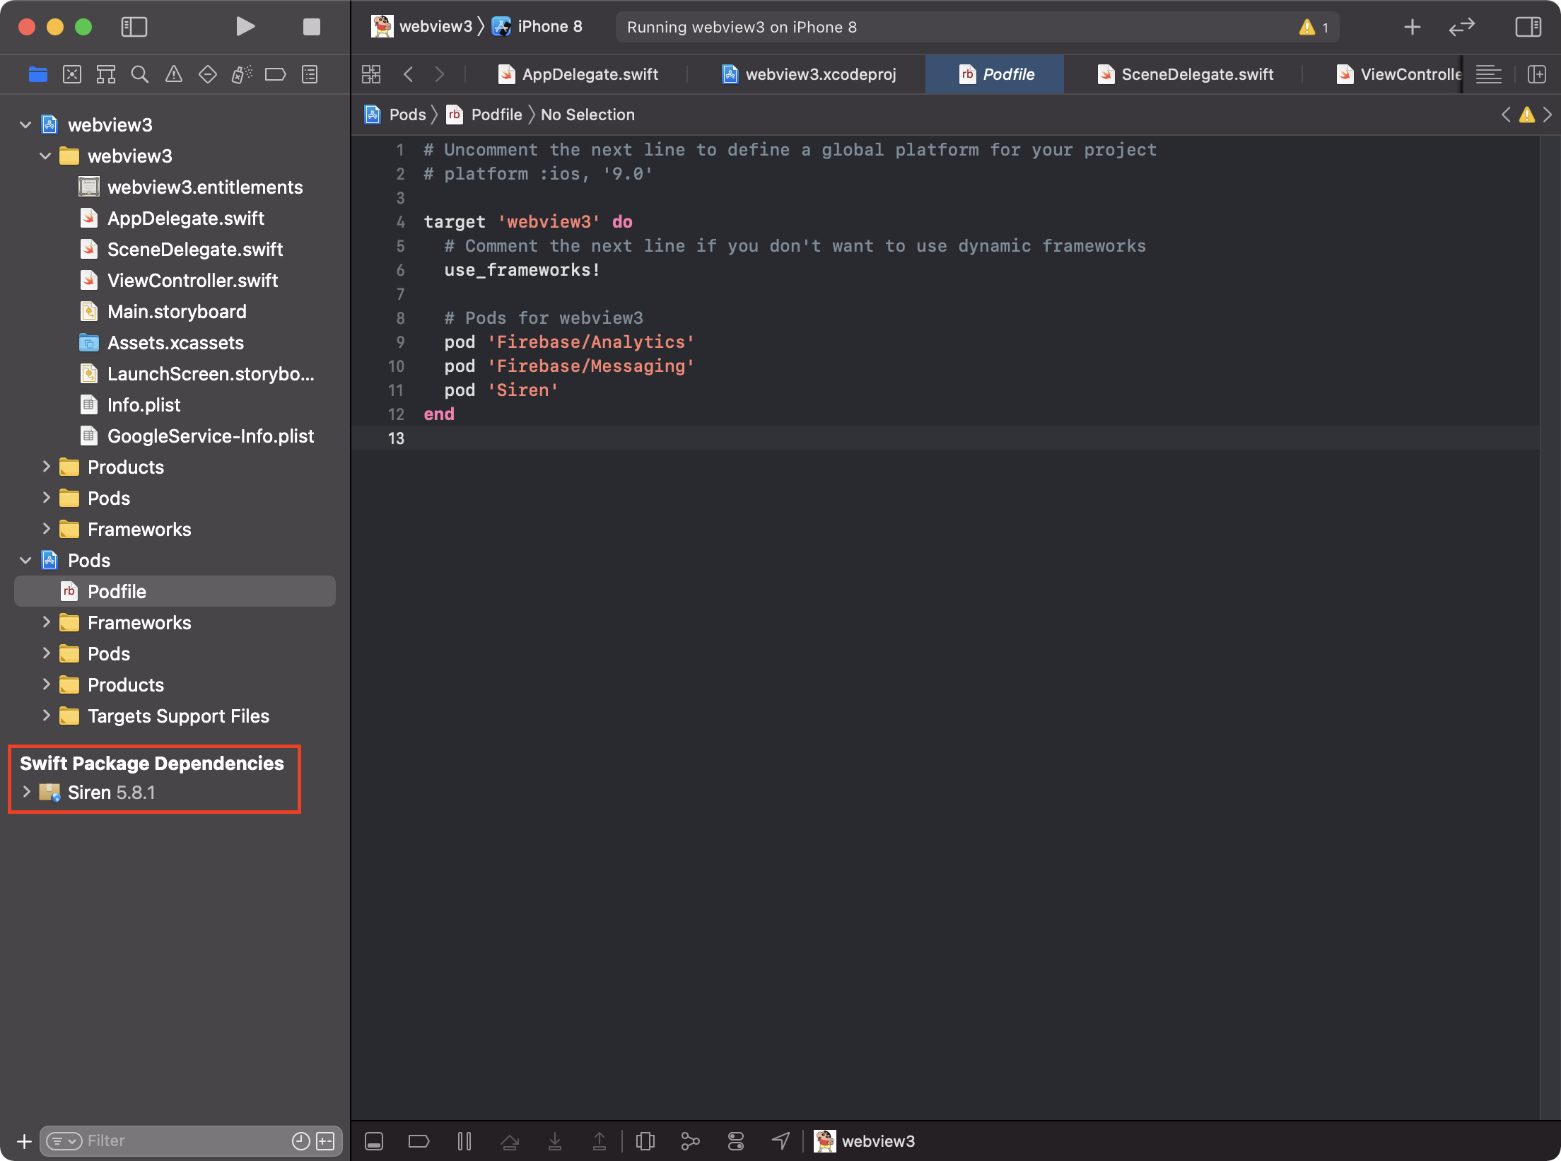Stop the running app
1561x1161 pixels.
311,27
